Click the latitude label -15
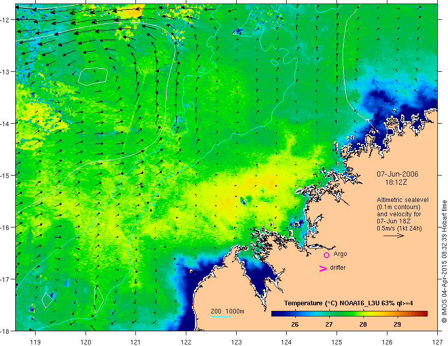The width and height of the screenshot is (448, 346). [x=5, y=175]
